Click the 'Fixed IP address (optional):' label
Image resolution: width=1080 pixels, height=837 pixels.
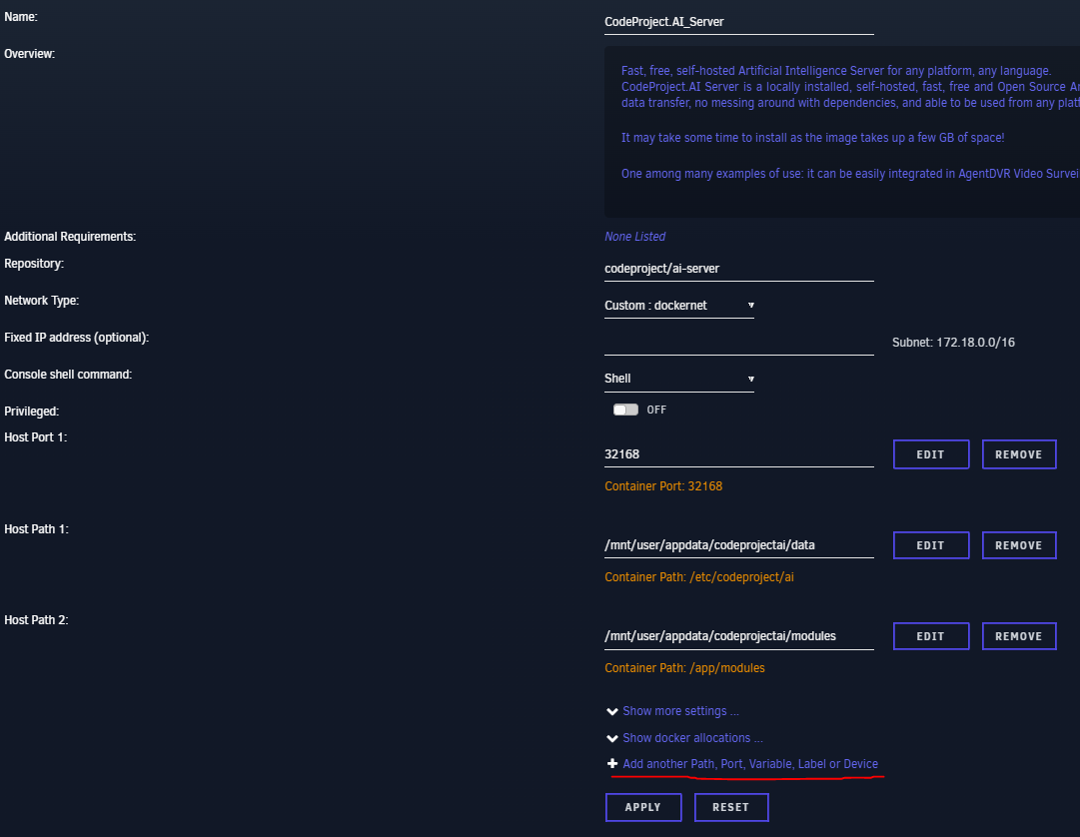(77, 338)
